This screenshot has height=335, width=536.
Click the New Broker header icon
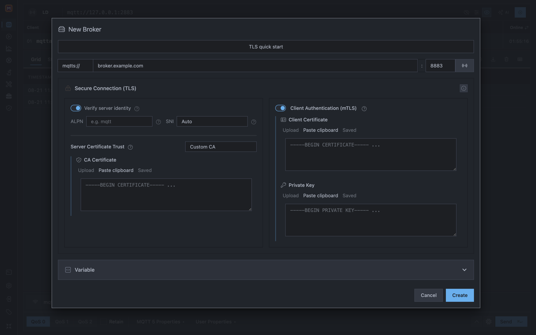pyautogui.click(x=62, y=29)
